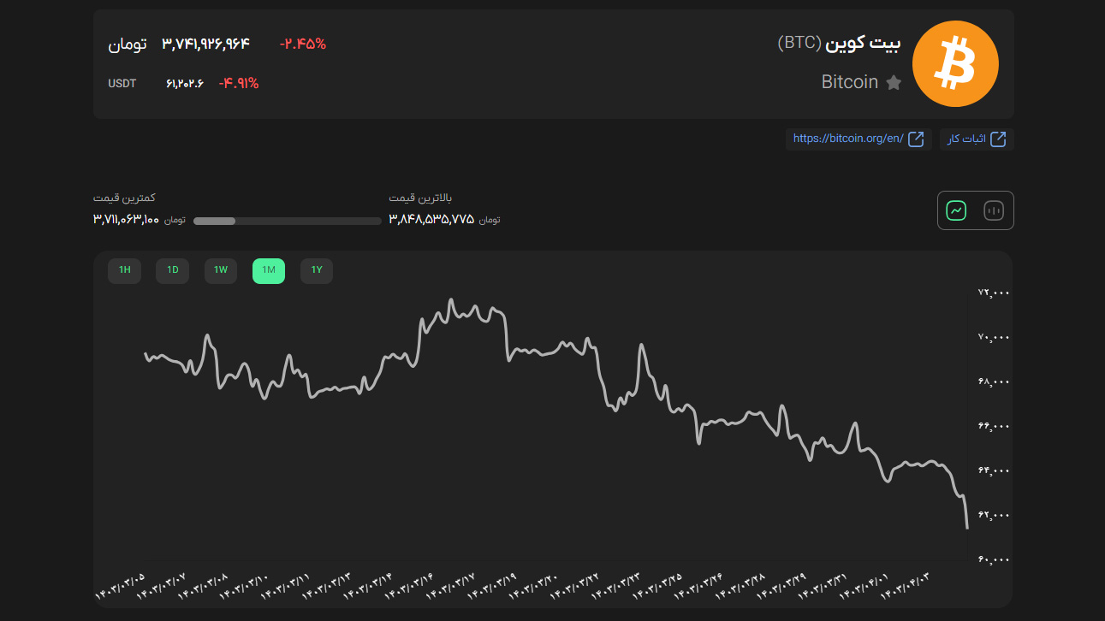Click the -۲.۴۵% Toman change
This screenshot has width=1105, height=621.
click(303, 44)
